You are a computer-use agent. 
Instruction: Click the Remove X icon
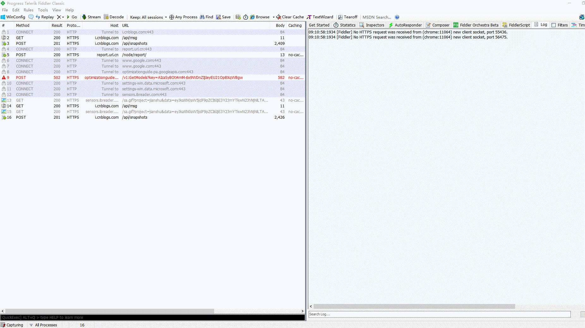click(59, 17)
